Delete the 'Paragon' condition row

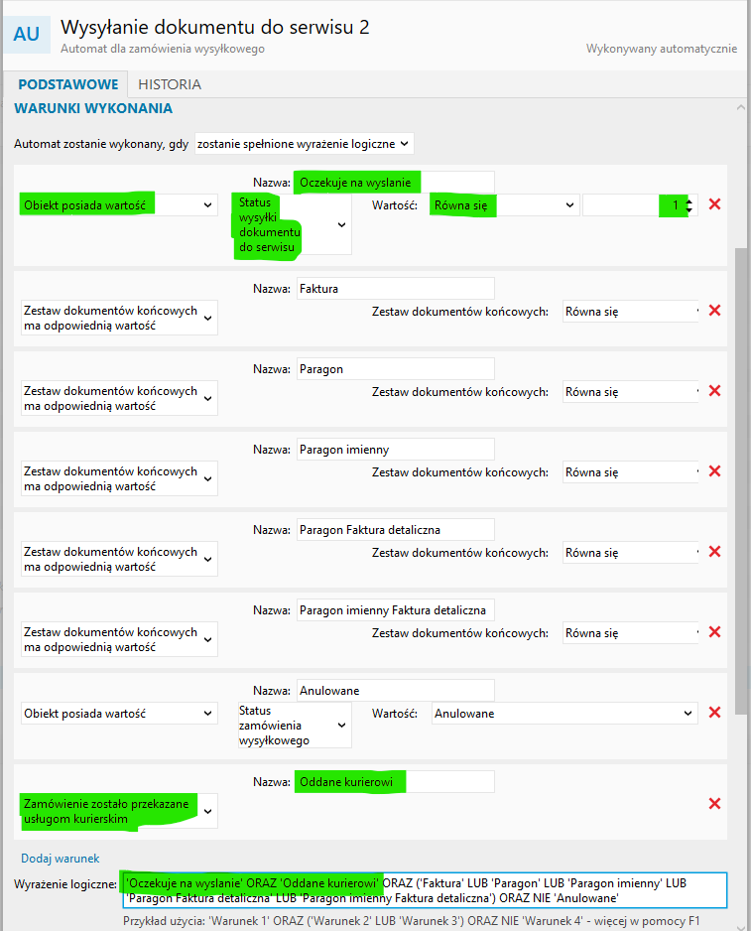(714, 391)
